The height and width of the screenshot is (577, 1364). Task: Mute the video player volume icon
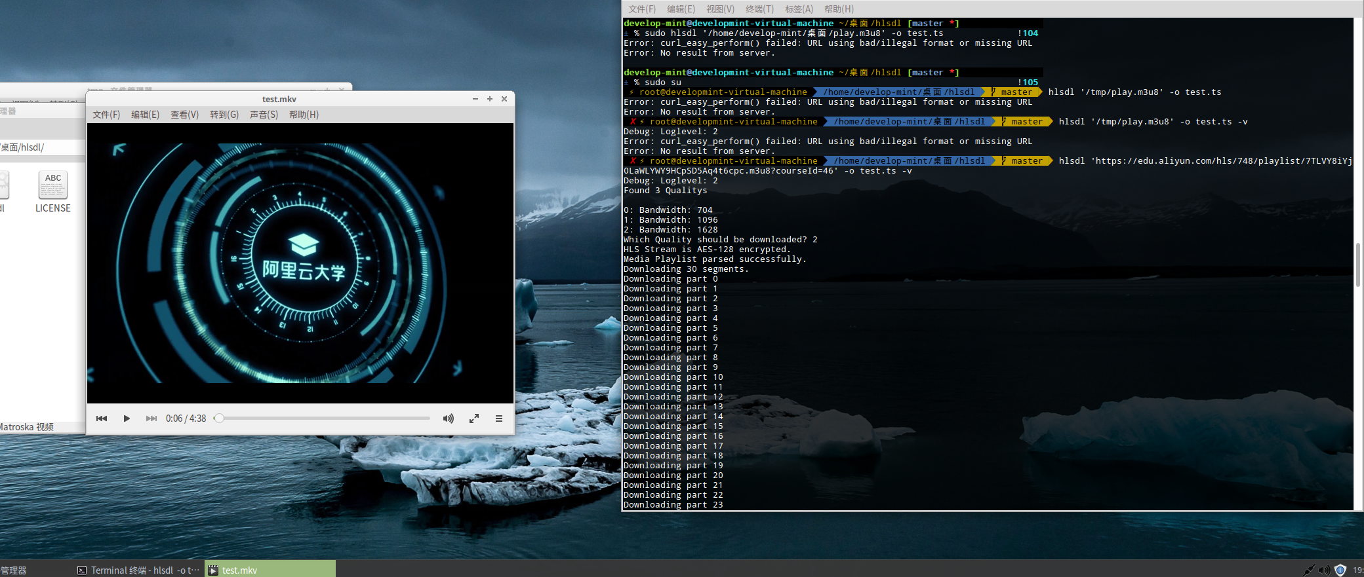pyautogui.click(x=448, y=419)
